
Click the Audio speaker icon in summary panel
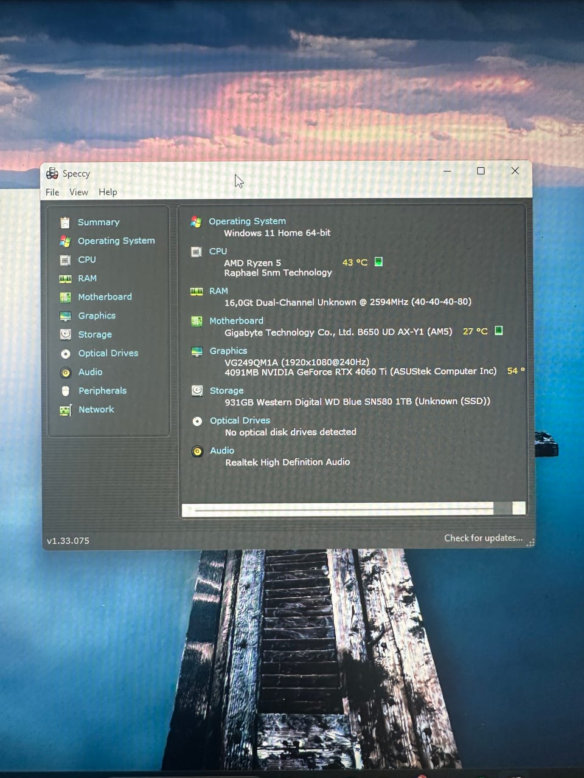[x=197, y=452]
